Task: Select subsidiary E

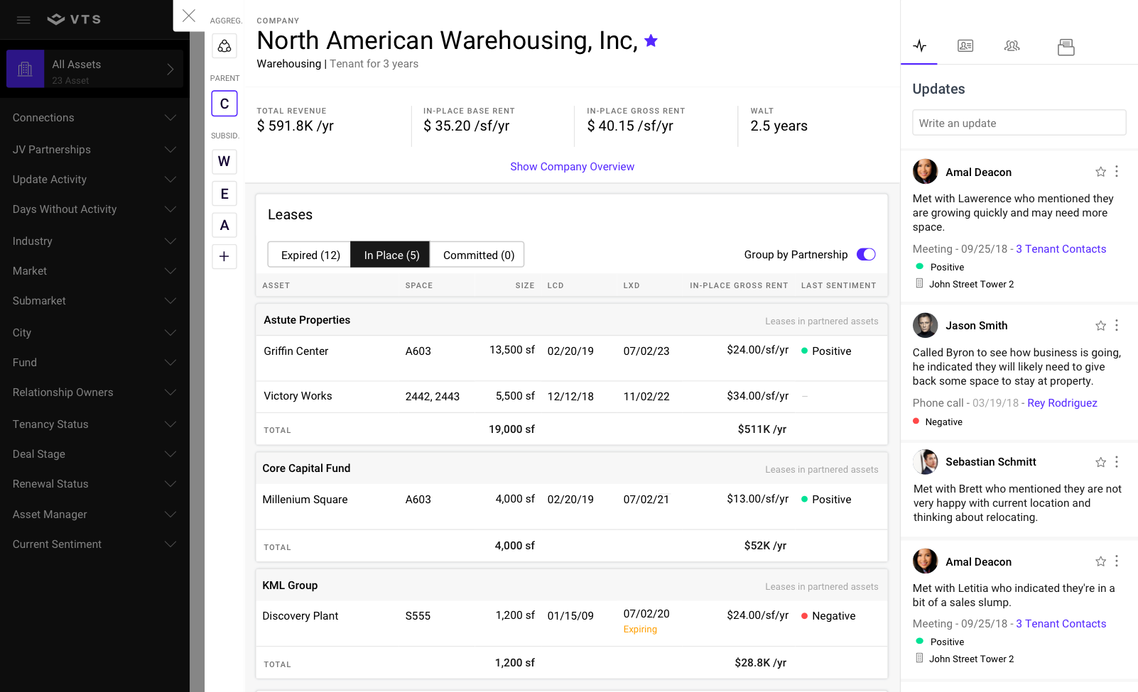Action: point(224,194)
